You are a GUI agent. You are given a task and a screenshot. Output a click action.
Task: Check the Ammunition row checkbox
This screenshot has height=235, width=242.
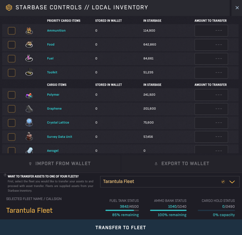pyautogui.click(x=11, y=31)
